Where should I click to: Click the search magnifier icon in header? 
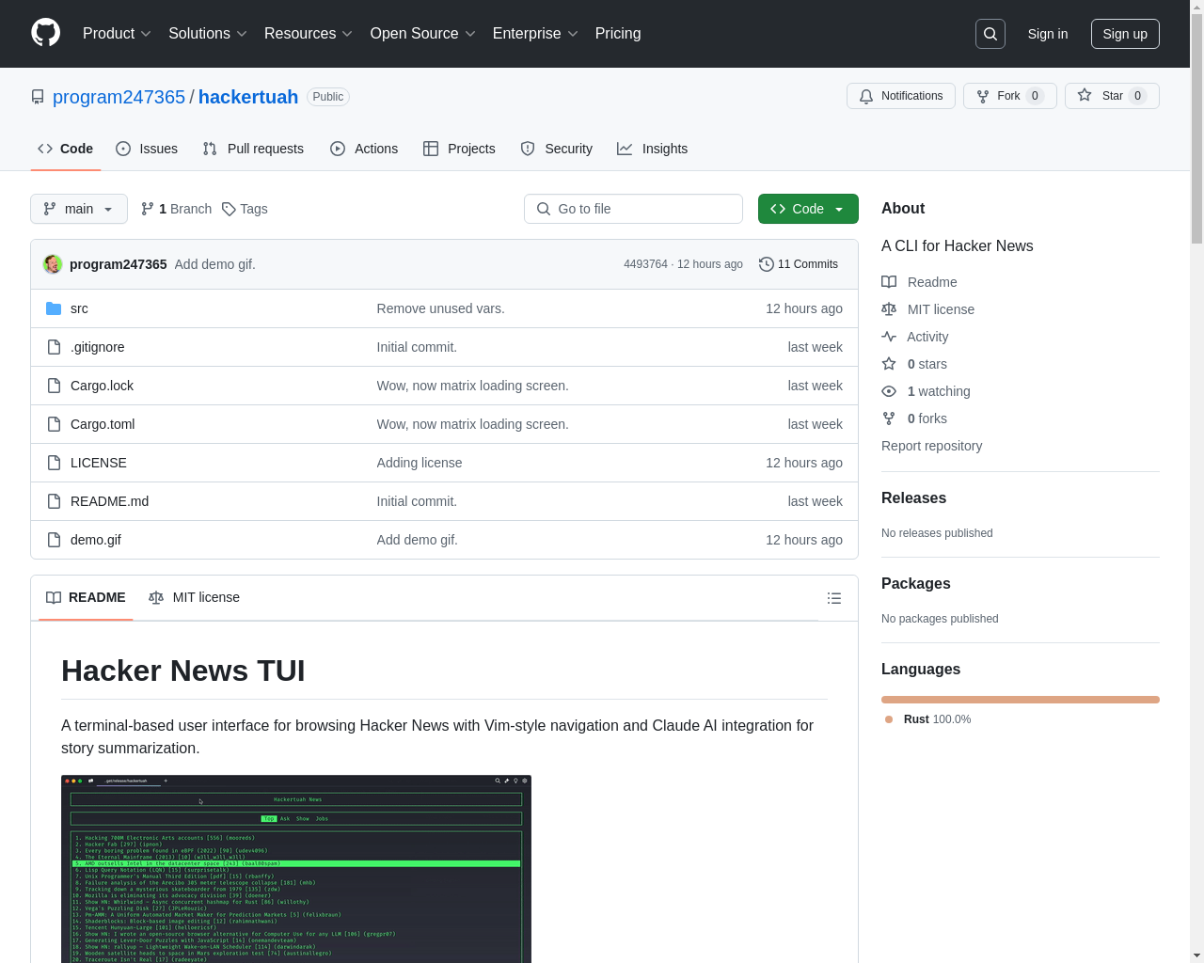point(990,34)
